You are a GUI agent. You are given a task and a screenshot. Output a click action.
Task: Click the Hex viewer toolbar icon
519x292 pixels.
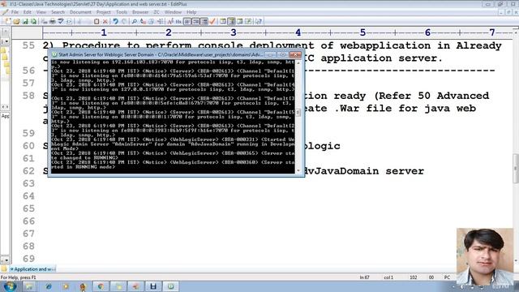178,22
